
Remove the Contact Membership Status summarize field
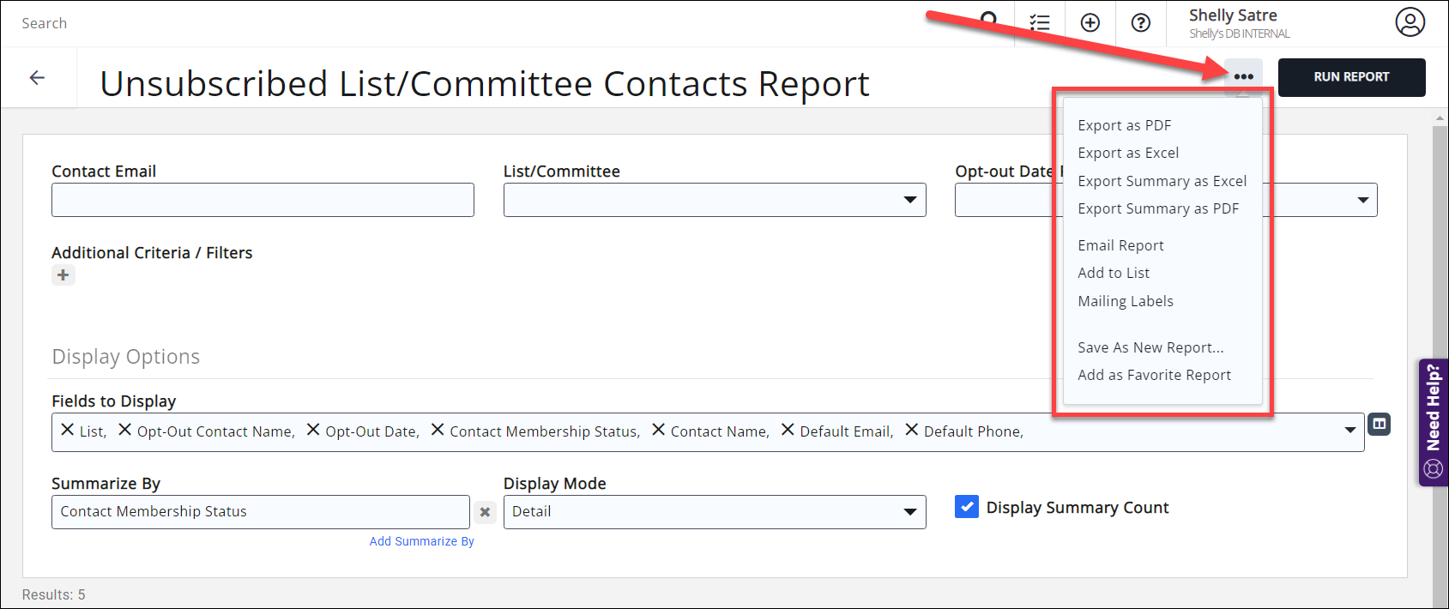click(485, 512)
